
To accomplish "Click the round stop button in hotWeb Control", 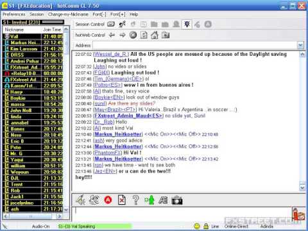I will (133, 35).
